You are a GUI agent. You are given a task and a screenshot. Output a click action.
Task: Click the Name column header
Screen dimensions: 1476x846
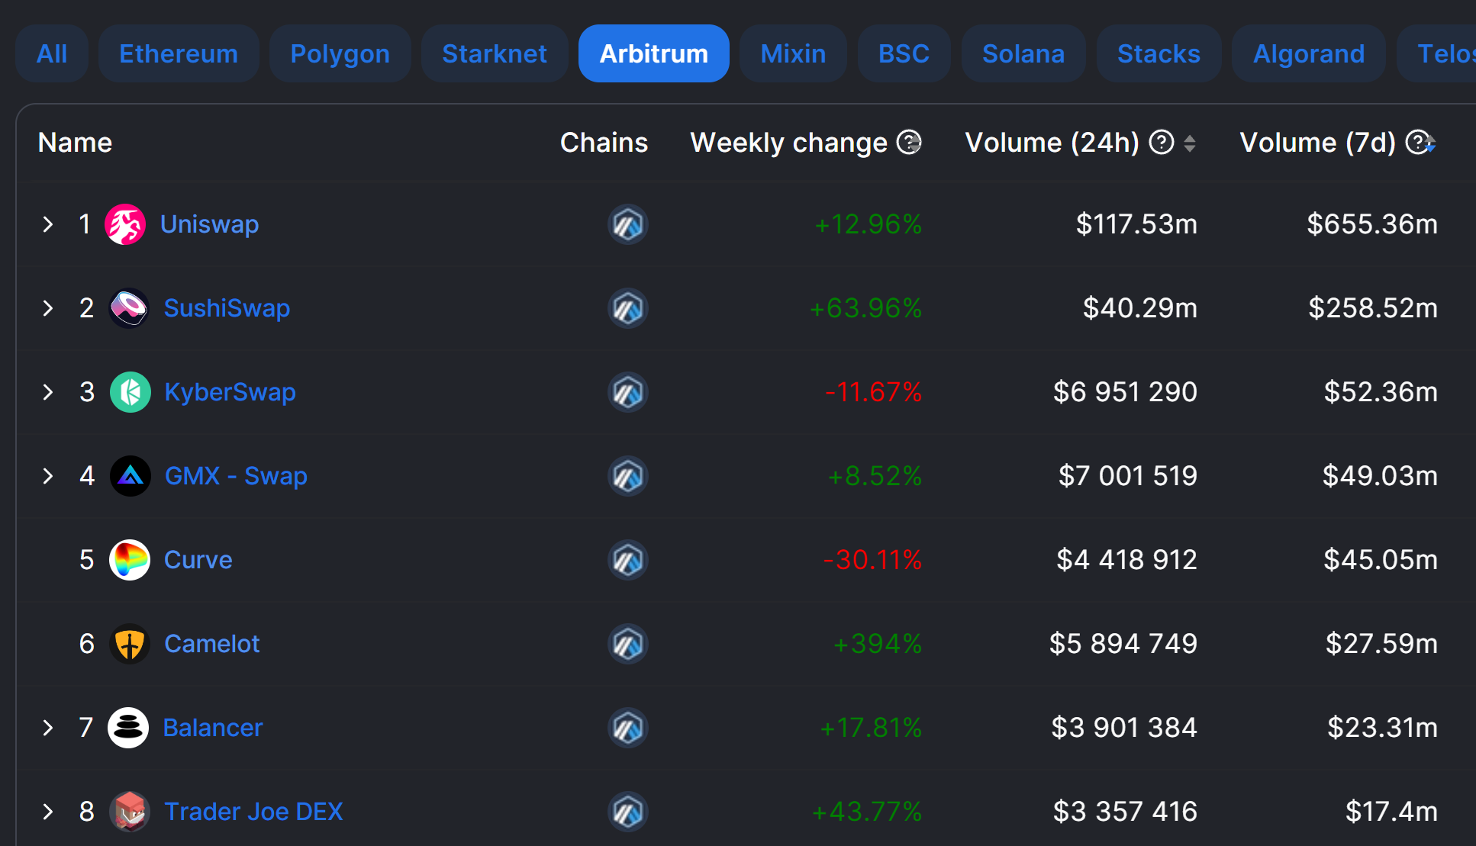click(75, 143)
